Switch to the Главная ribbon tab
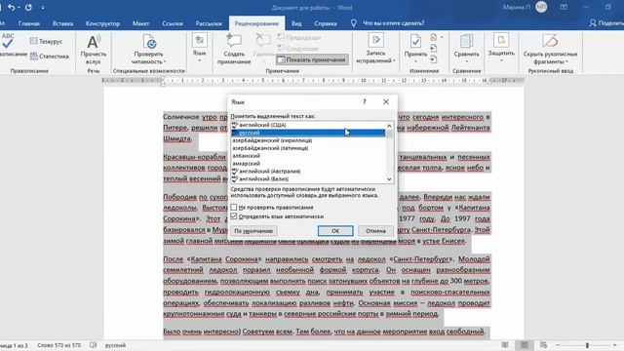Screen dimensions: 624x351 pyautogui.click(x=29, y=23)
